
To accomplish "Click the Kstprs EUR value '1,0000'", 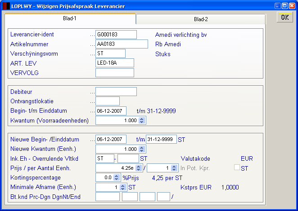I will tap(230, 187).
